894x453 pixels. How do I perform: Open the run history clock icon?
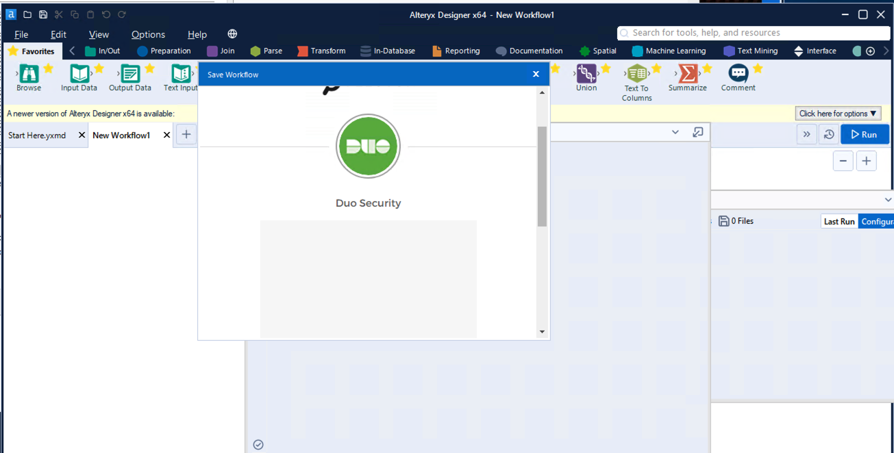829,134
